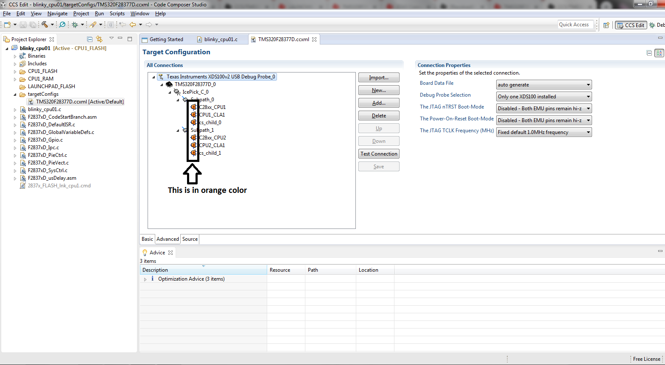Screen dimensions: 665x365
Task: Click the green Debug bug icon
Action: pos(75,25)
